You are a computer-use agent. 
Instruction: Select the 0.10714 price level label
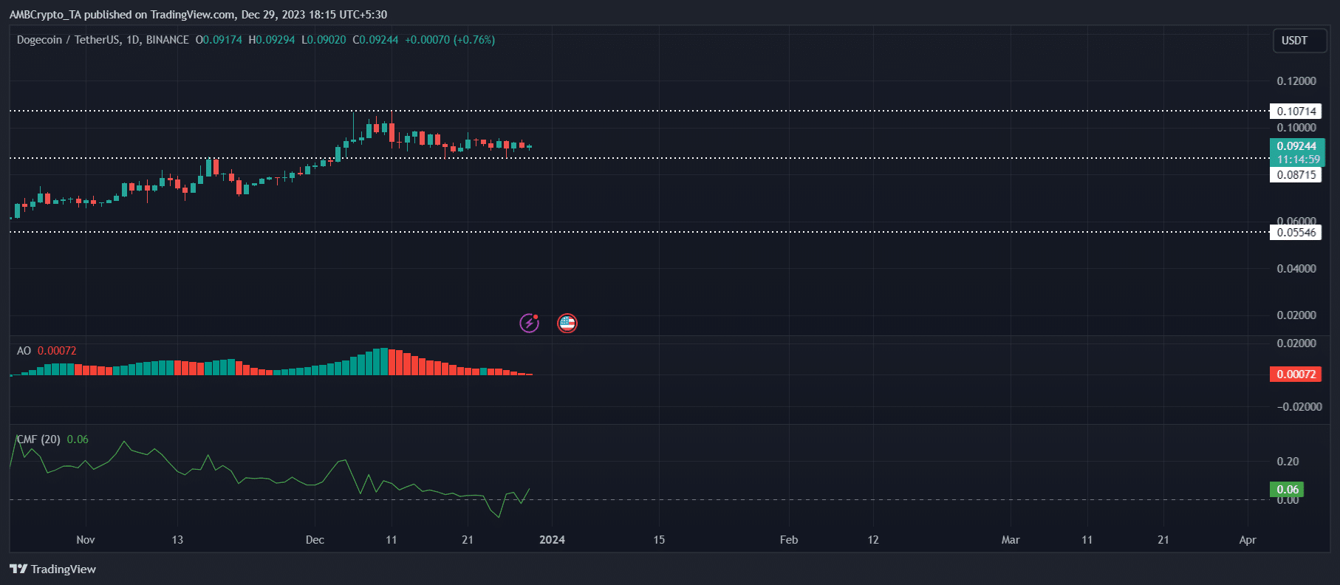click(1296, 112)
